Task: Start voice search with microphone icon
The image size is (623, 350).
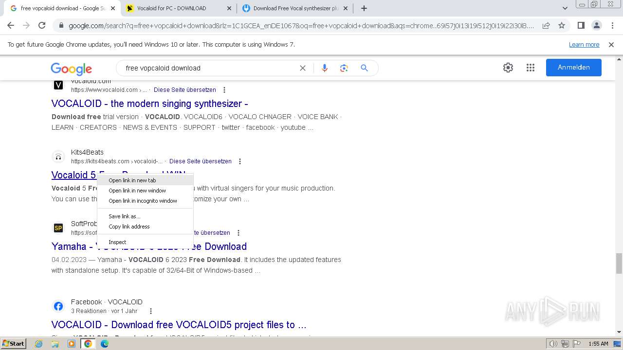Action: [x=325, y=68]
